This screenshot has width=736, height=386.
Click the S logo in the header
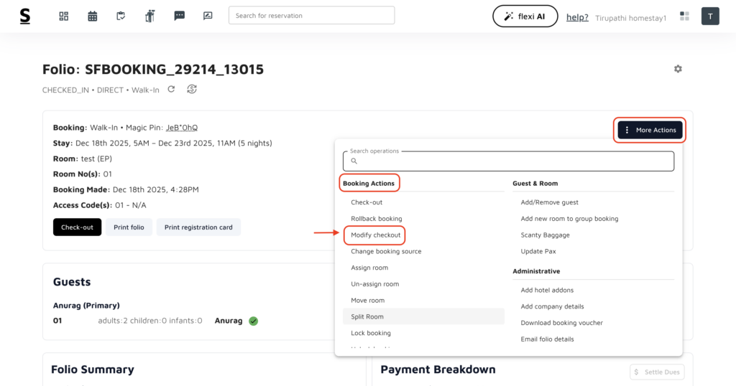pyautogui.click(x=25, y=16)
